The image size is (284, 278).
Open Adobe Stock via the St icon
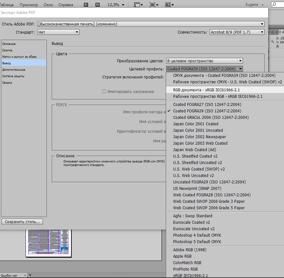98,5
